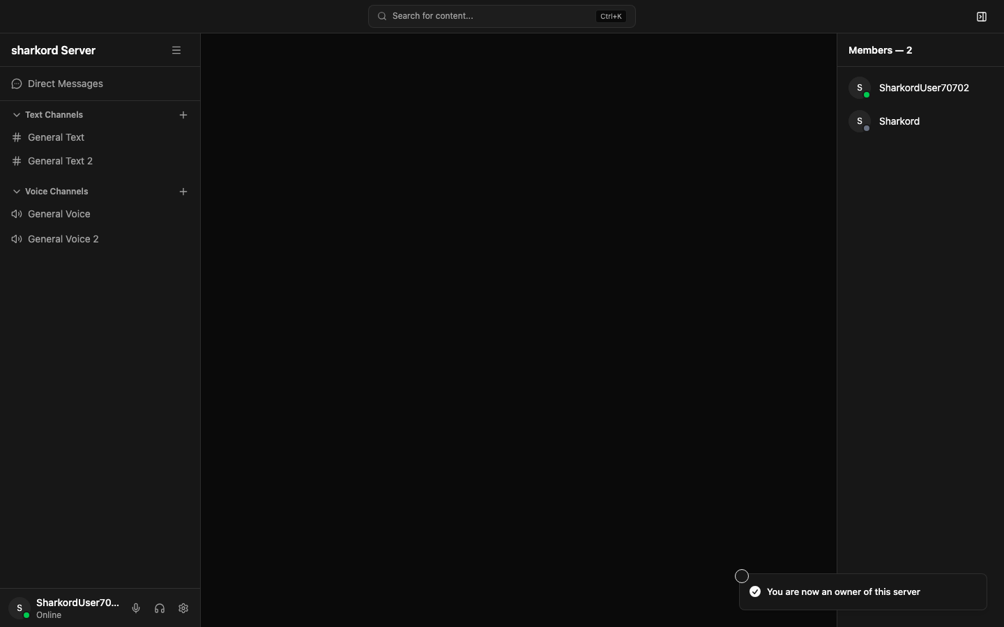
Task: Open Direct Messages
Action: [100, 84]
